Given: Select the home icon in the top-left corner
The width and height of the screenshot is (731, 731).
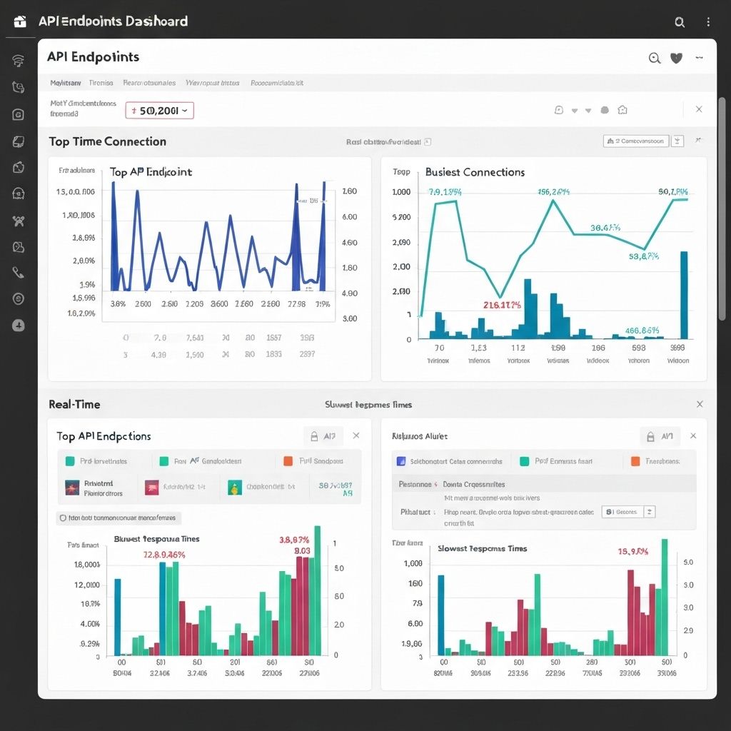Looking at the screenshot, I should click(19, 21).
